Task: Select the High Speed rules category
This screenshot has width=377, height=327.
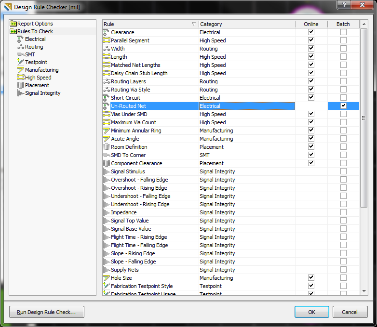Action: (38, 78)
